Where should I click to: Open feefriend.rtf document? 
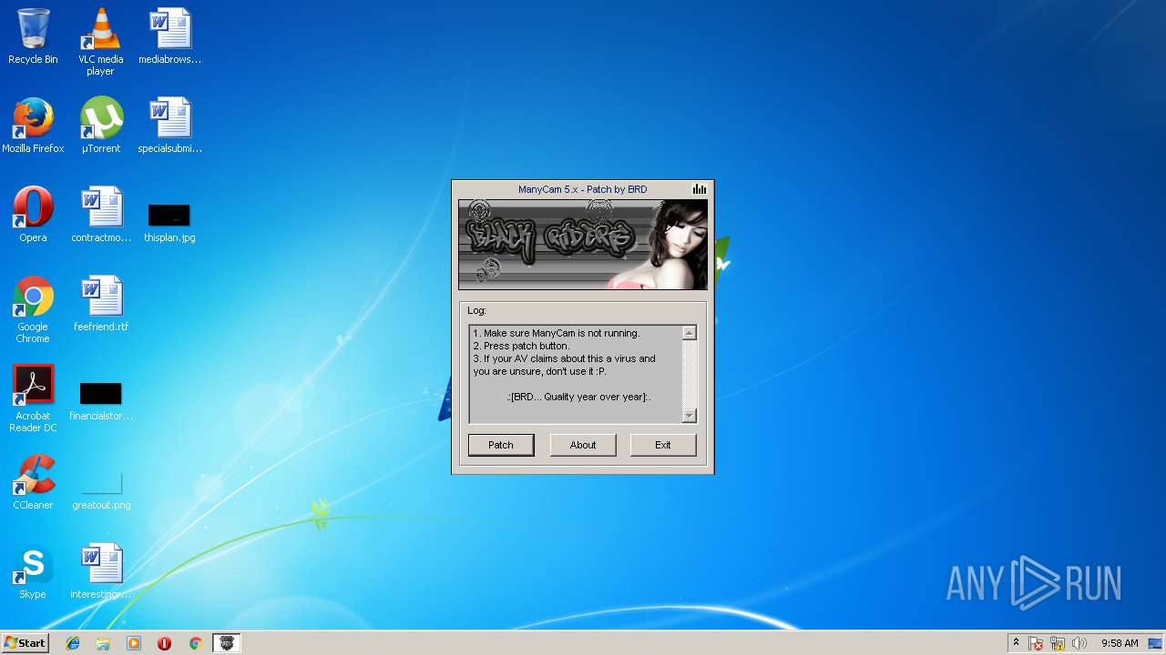tap(101, 304)
